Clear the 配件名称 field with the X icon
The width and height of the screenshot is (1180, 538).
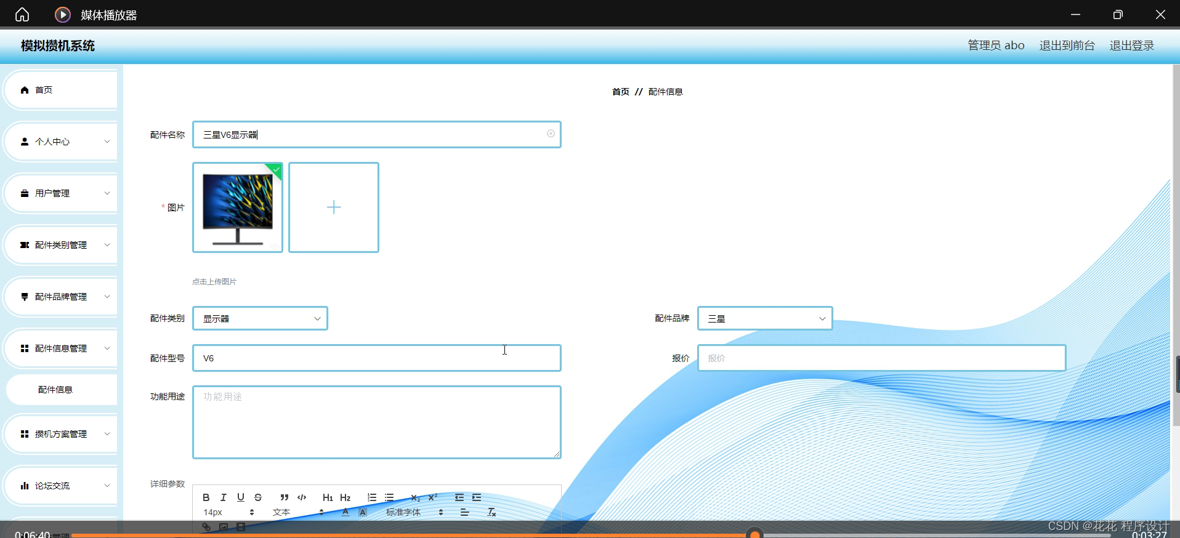click(x=551, y=134)
